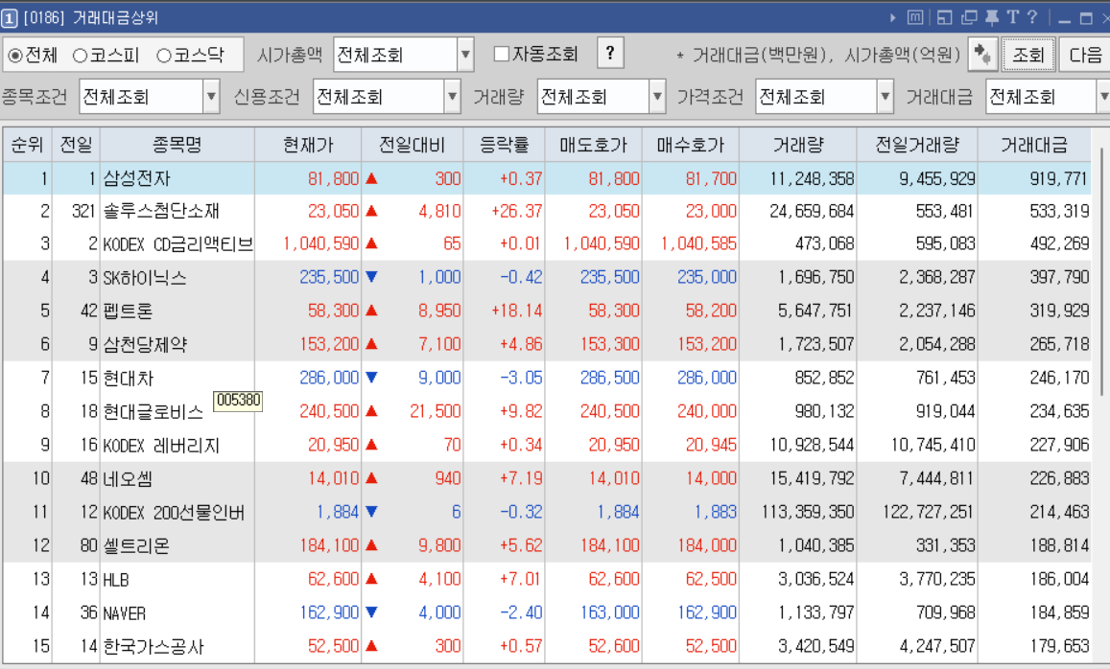The image size is (1110, 669).
Task: Click the question mark button beside 자동조회
Action: tap(610, 53)
